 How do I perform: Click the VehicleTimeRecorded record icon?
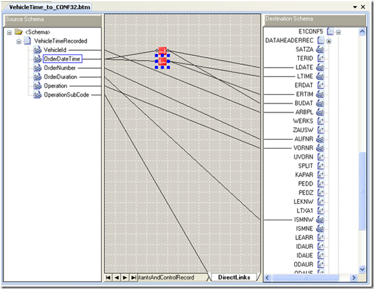[x=27, y=41]
